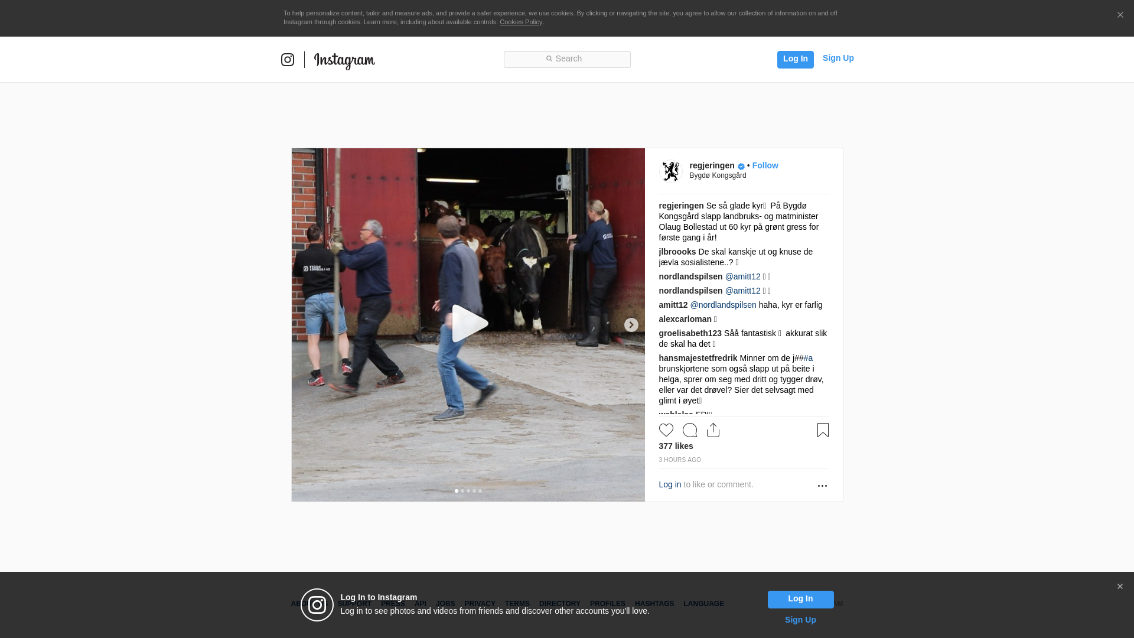Like the post with heart icon

666,430
